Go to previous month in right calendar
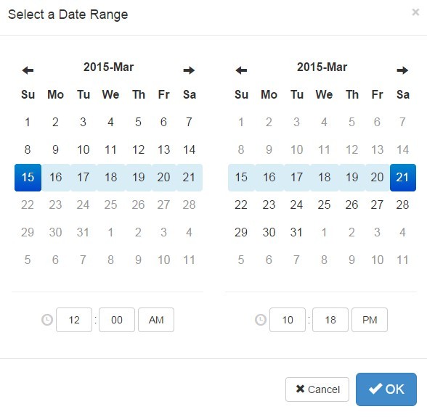427x417 pixels. [x=241, y=70]
